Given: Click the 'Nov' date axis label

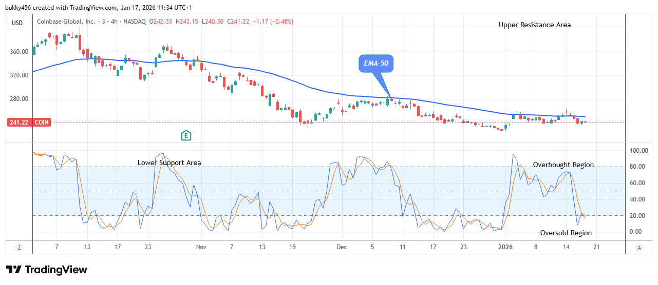Looking at the screenshot, I should pyautogui.click(x=201, y=247).
